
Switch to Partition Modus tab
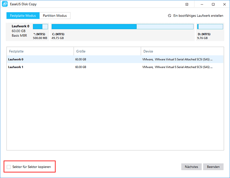(55, 16)
